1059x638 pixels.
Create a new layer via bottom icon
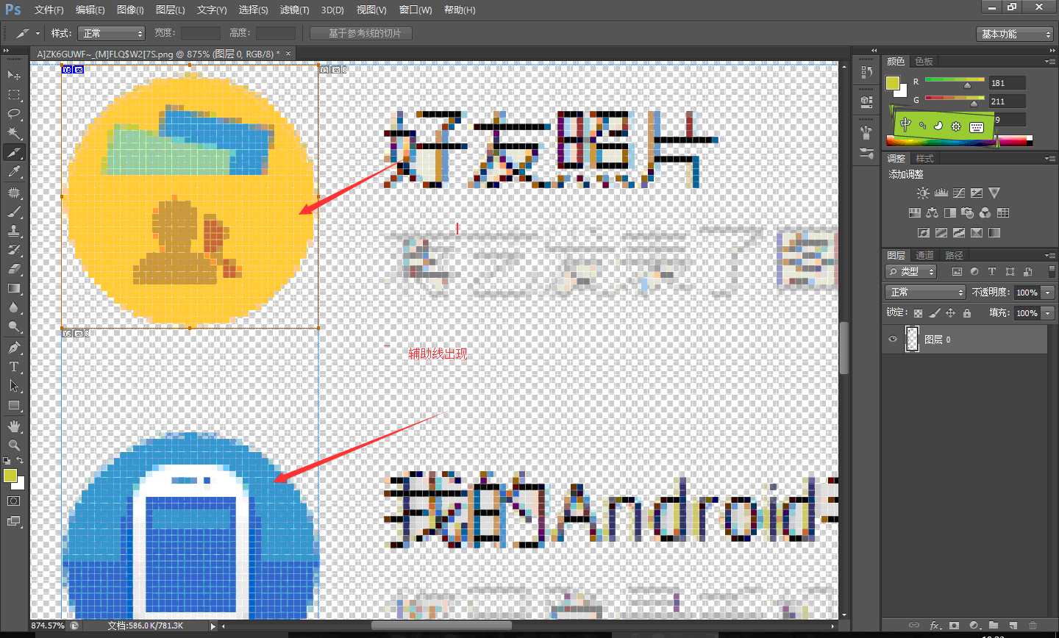[x=1013, y=626]
